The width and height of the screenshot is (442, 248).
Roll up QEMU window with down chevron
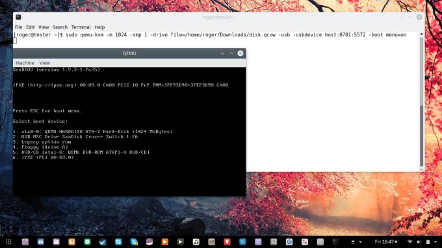[x=222, y=53]
